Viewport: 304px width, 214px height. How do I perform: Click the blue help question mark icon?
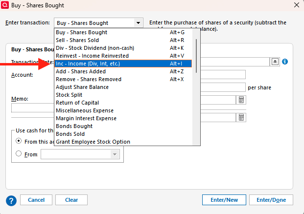click(11, 200)
